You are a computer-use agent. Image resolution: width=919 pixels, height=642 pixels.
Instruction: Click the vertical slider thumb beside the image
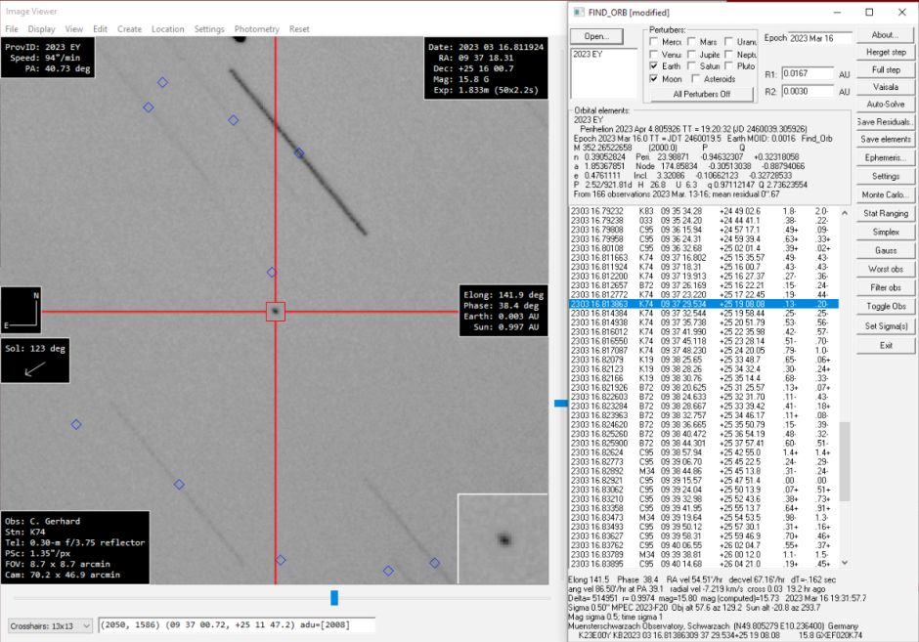click(x=560, y=403)
